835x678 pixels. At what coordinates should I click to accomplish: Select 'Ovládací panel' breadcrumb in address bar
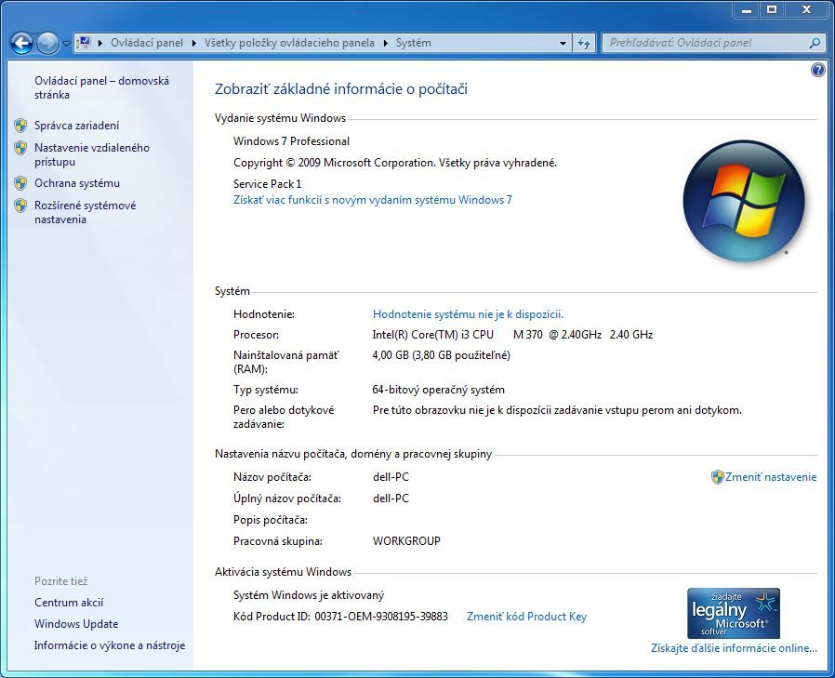point(147,43)
